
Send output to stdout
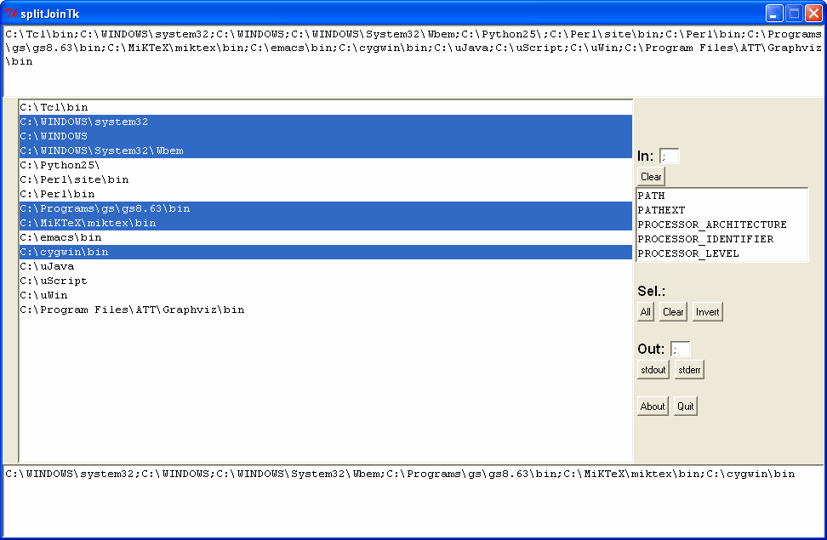point(653,370)
